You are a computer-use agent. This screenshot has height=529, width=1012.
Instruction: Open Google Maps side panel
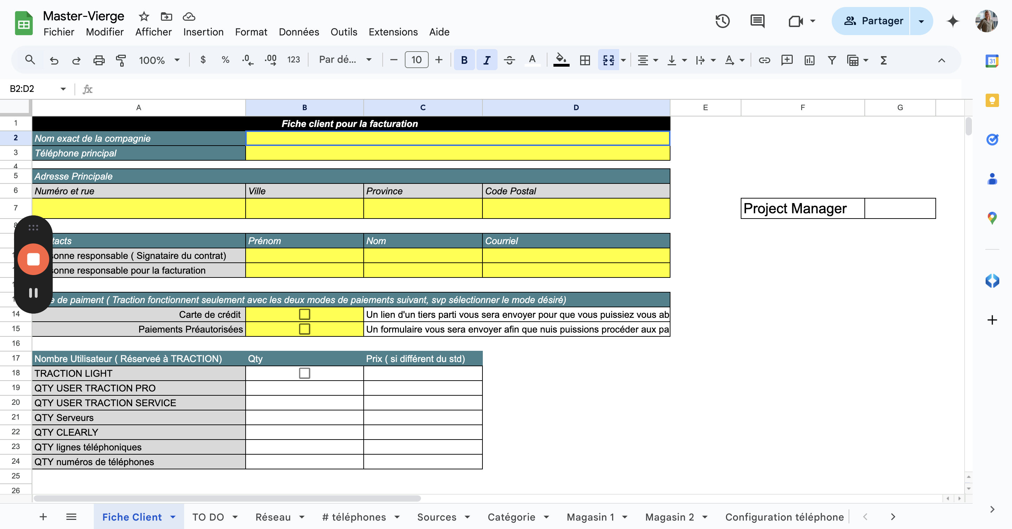click(x=992, y=217)
